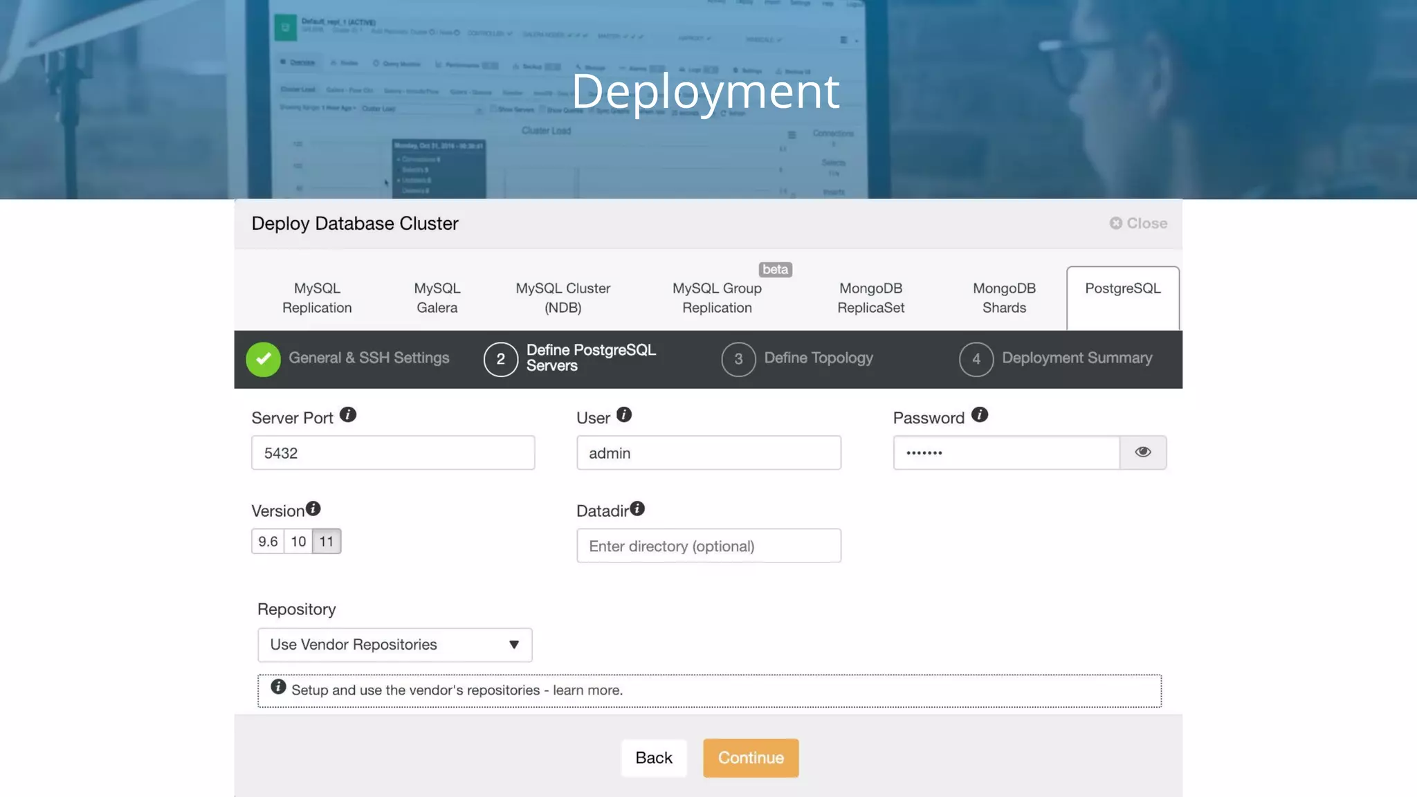
Task: Click Define PostgreSQL Servers step label
Action: click(591, 358)
